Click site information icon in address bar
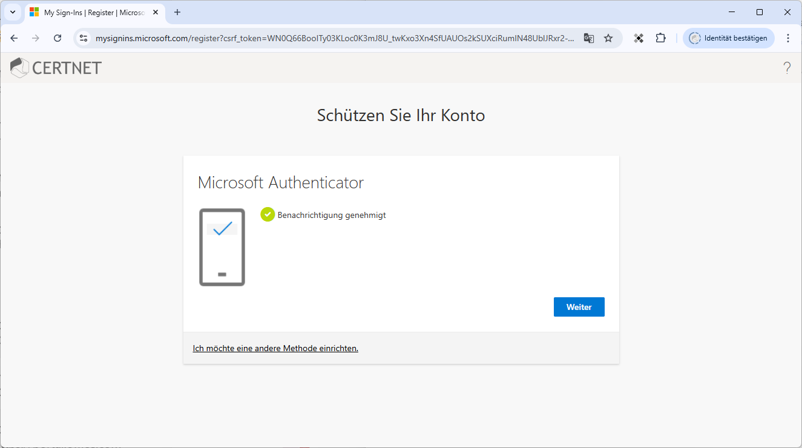This screenshot has width=802, height=448. pos(84,38)
